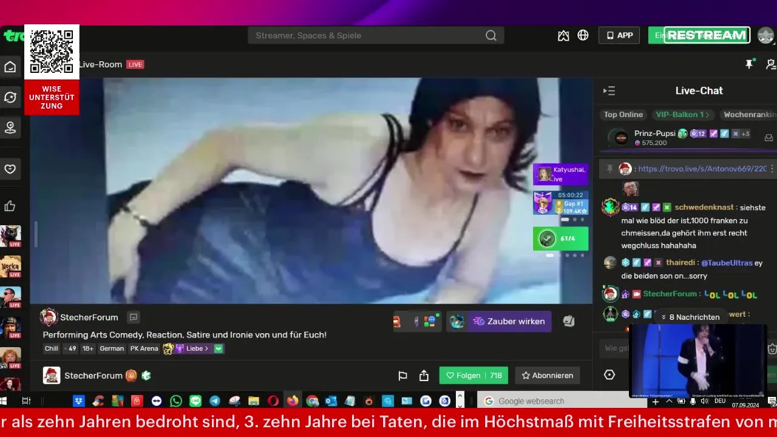Open the chat settings hexagon icon

coord(609,374)
